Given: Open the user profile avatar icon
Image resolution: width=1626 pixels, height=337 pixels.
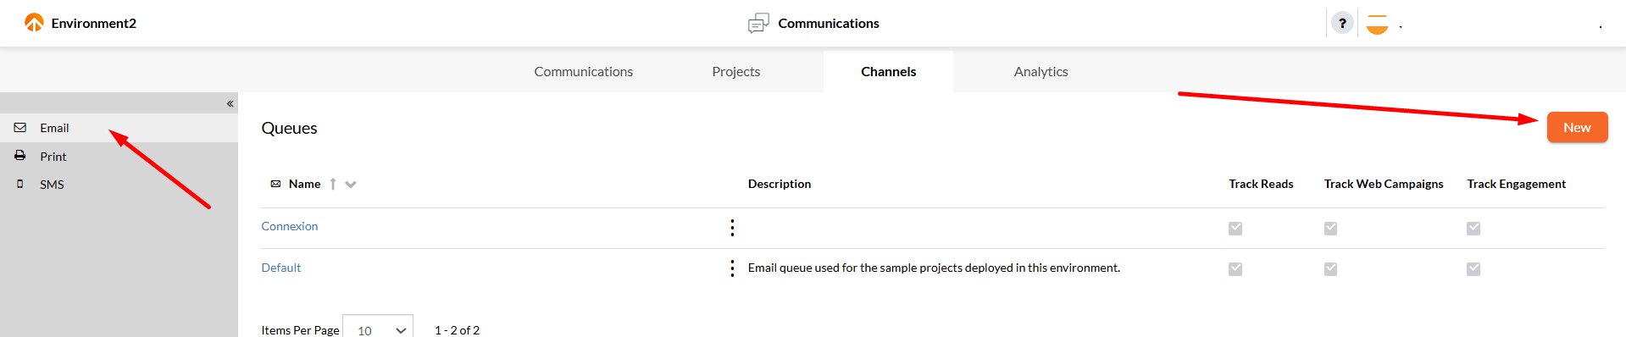Looking at the screenshot, I should pyautogui.click(x=1377, y=24).
